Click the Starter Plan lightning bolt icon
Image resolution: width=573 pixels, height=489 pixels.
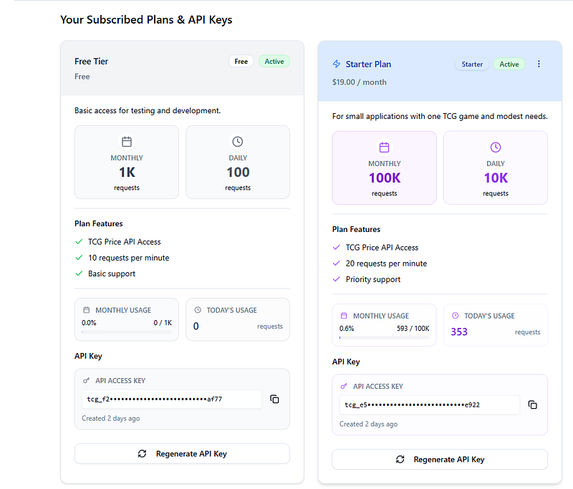pyautogui.click(x=337, y=64)
